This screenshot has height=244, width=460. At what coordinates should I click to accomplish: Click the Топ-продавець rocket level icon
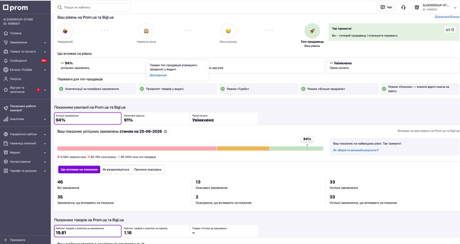click(x=312, y=31)
